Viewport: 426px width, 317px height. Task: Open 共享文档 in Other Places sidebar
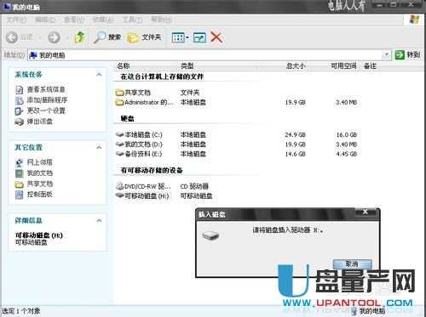click(40, 184)
